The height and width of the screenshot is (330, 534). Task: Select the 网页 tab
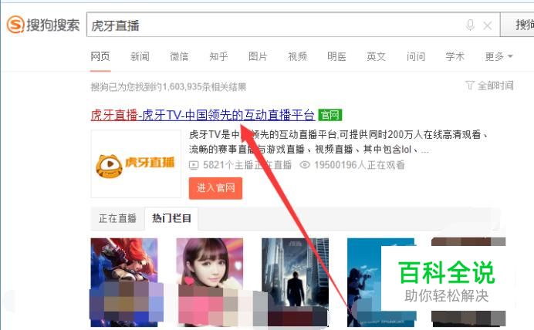coord(100,56)
